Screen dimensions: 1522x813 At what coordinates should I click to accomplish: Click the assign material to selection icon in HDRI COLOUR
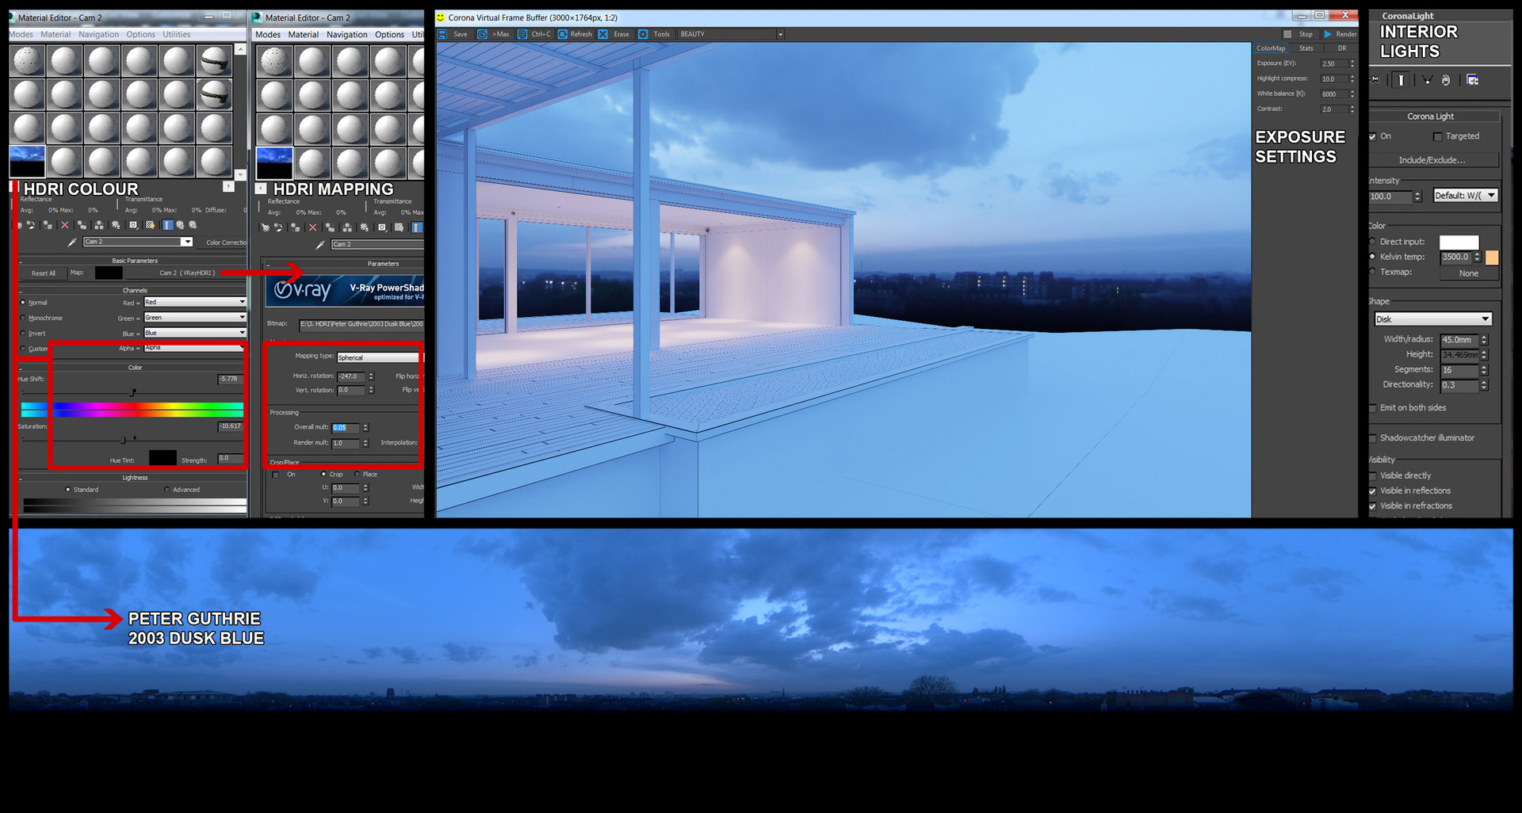pyautogui.click(x=48, y=226)
